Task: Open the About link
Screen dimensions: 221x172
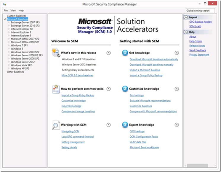Action: [193, 37]
